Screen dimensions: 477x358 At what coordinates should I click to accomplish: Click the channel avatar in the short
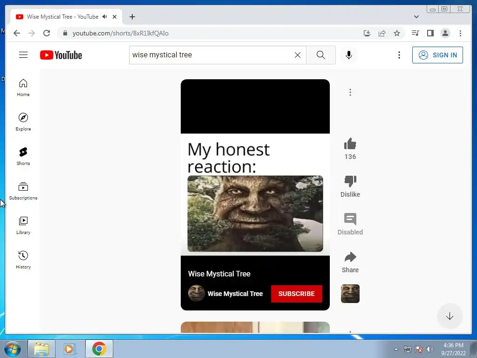[x=196, y=293]
